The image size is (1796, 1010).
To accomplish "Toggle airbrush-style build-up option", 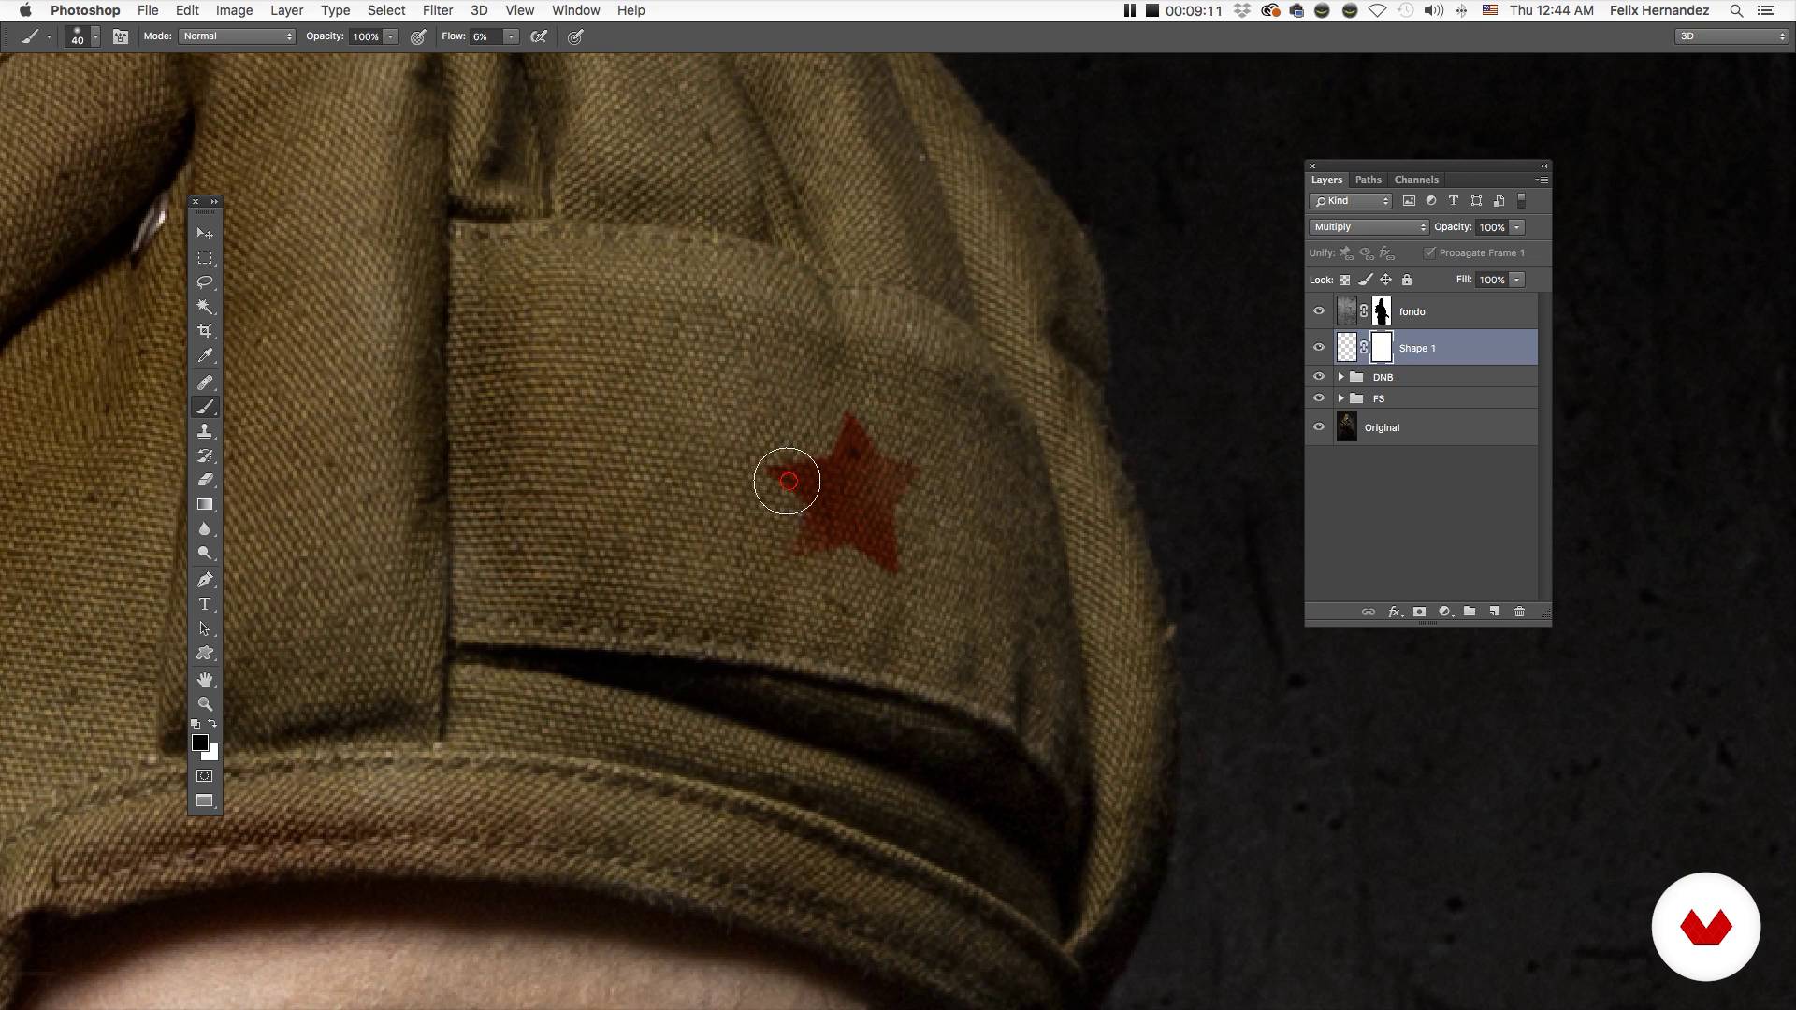I will pos(539,36).
